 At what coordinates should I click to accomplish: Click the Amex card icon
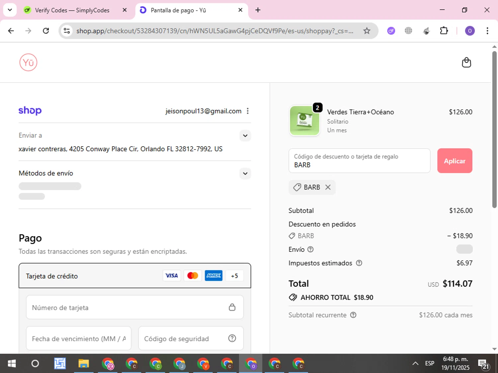(x=213, y=276)
